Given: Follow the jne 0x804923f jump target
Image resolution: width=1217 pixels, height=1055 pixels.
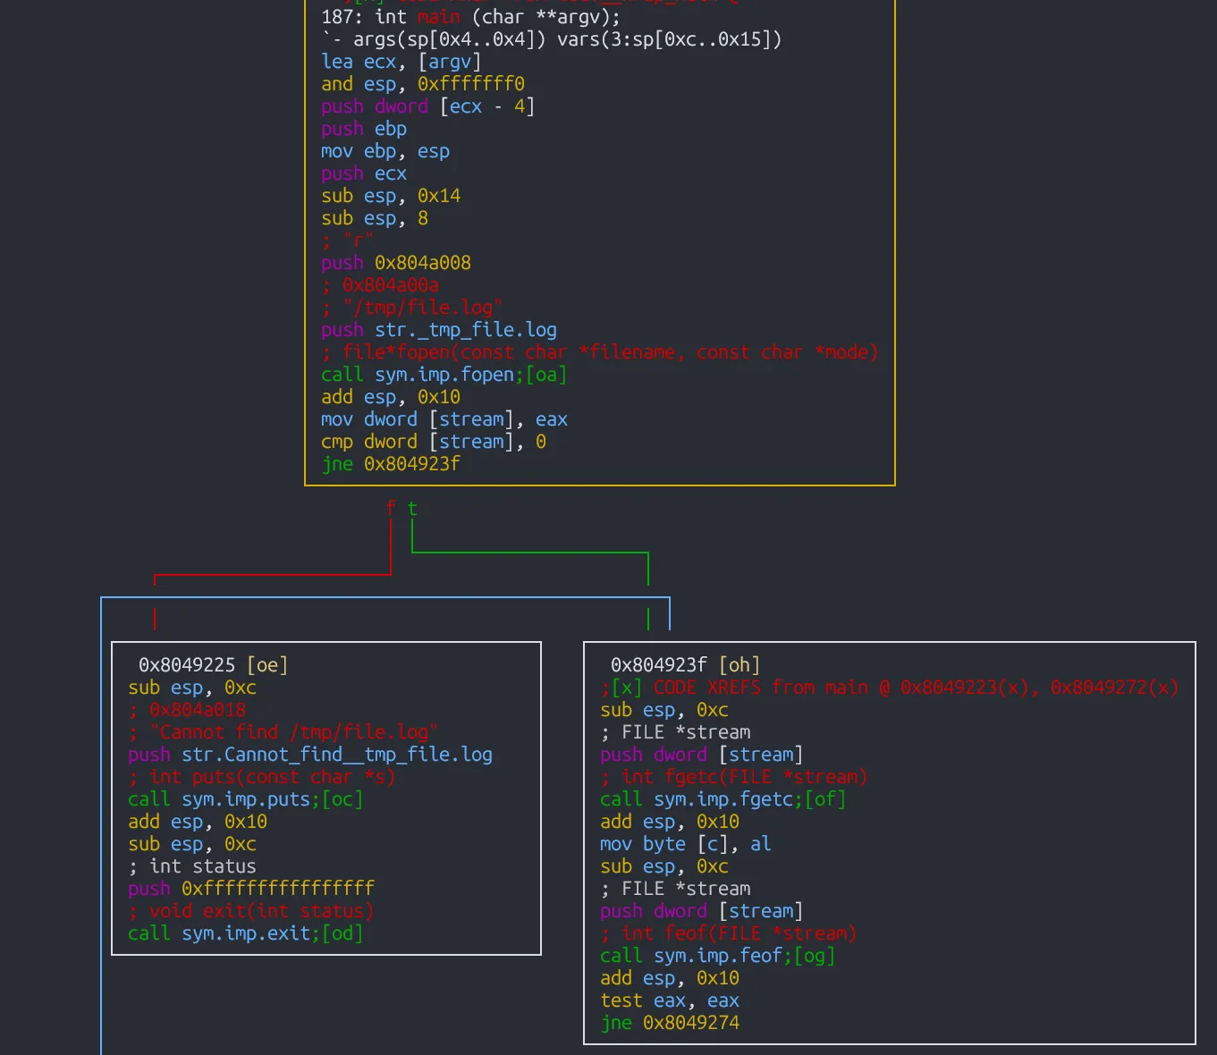Looking at the screenshot, I should pyautogui.click(x=411, y=464).
